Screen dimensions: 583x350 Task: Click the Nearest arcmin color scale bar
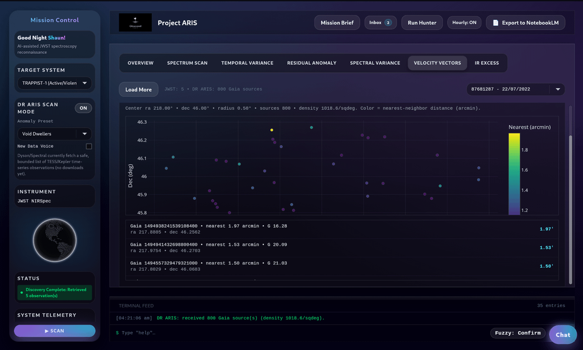tap(514, 174)
